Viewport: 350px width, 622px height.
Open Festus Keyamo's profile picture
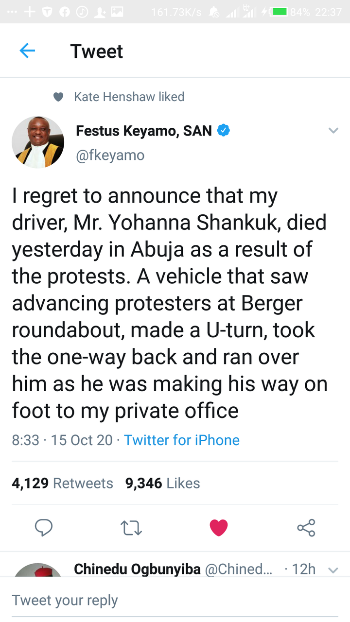(38, 142)
